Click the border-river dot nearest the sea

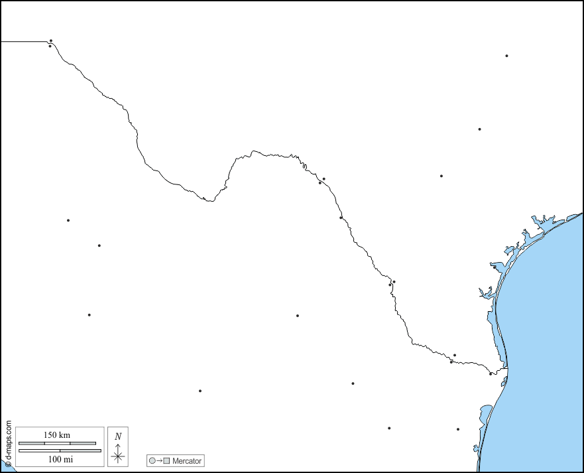[491, 373]
